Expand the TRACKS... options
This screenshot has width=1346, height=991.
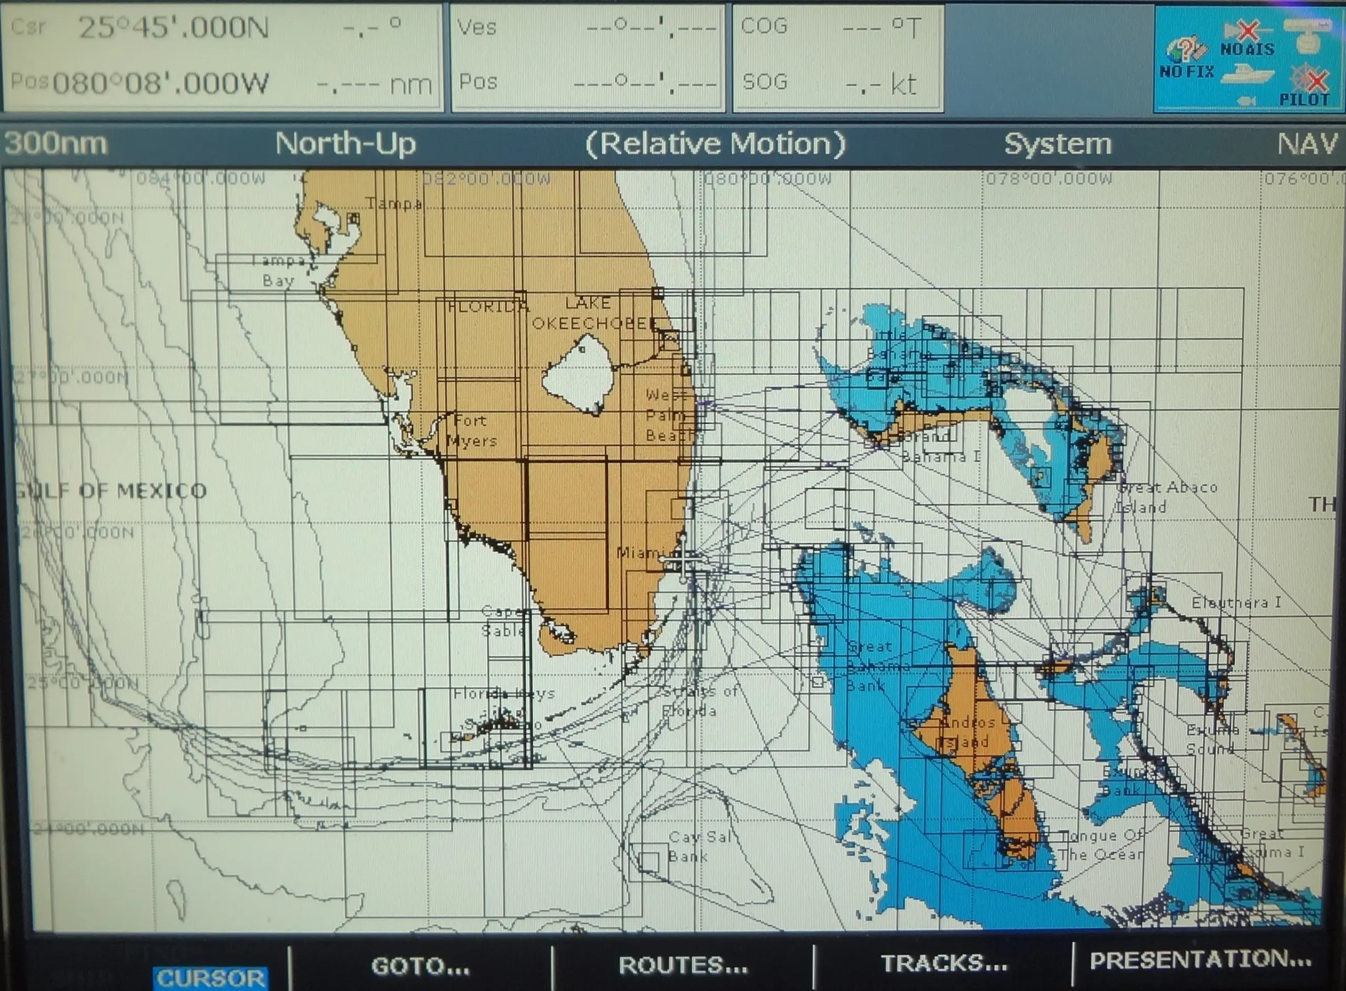pyautogui.click(x=943, y=962)
